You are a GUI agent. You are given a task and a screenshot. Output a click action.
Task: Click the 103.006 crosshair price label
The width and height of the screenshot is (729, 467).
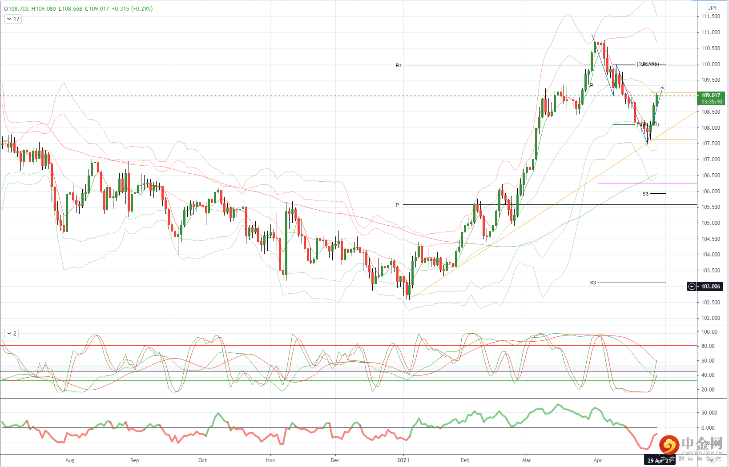(711, 286)
